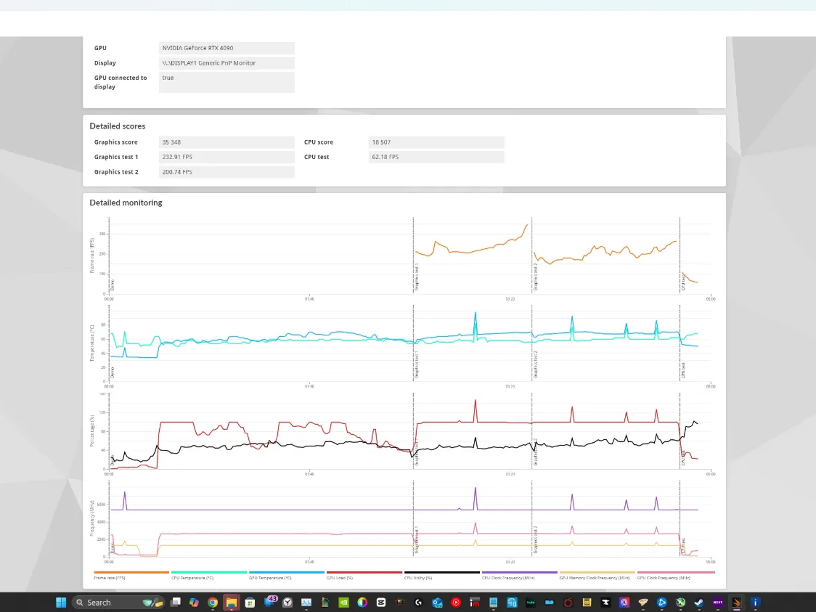Viewport: 816px width, 612px height.
Task: Launch Hulu from the taskbar
Action: (530, 602)
